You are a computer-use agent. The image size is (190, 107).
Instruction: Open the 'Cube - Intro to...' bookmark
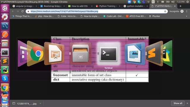[x=68, y=16]
